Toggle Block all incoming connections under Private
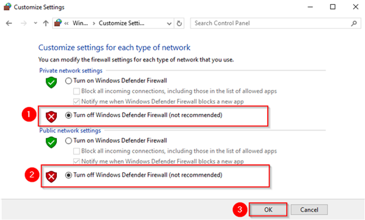The image size is (365, 220). click(77, 91)
